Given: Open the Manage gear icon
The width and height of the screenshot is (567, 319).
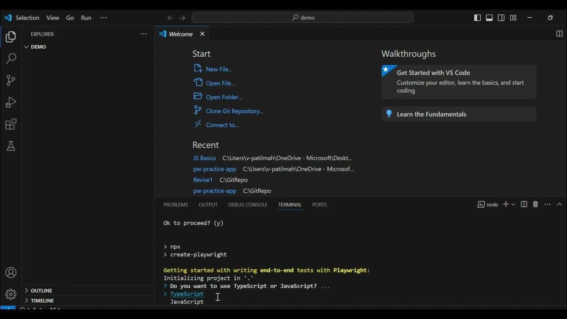Looking at the screenshot, I should [11, 294].
